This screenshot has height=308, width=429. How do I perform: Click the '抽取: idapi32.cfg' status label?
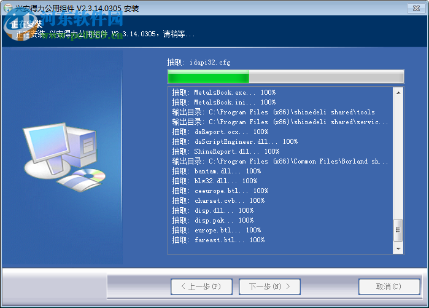click(x=199, y=63)
